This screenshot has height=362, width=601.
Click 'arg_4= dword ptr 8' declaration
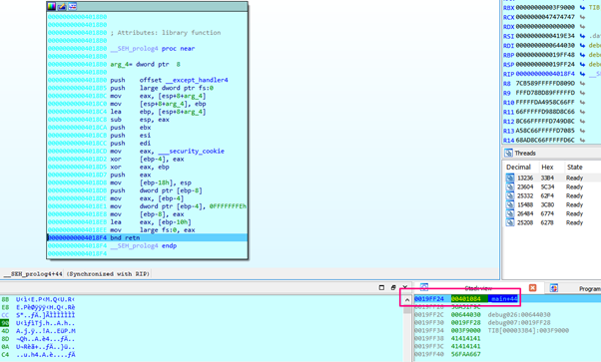click(x=146, y=65)
